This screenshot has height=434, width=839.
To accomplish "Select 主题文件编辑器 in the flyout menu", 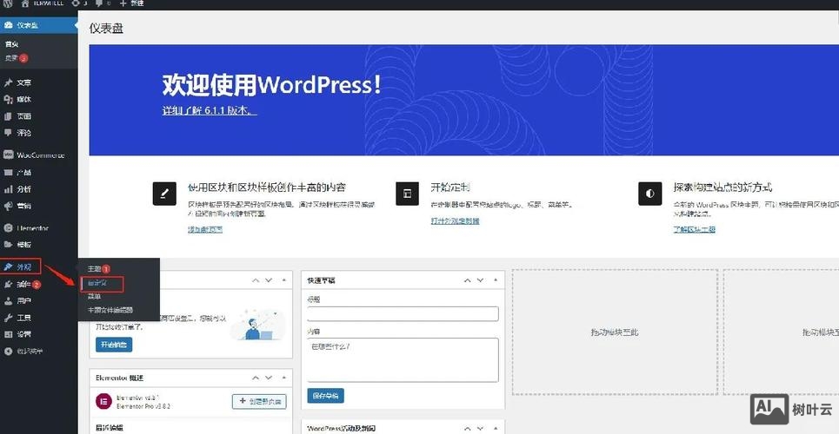I will (x=110, y=310).
